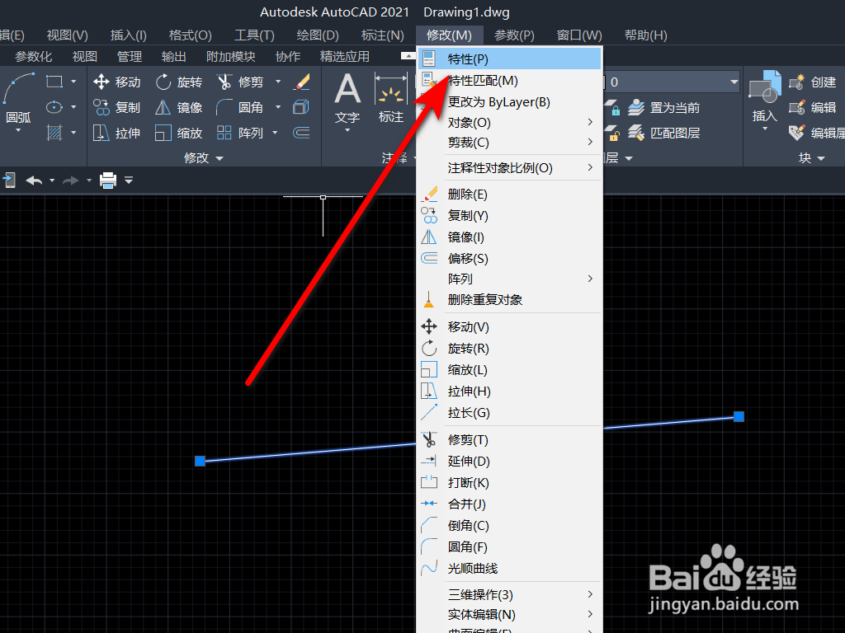
Task: Open Fillet tool variant dropdown arrow
Action: pos(278,107)
